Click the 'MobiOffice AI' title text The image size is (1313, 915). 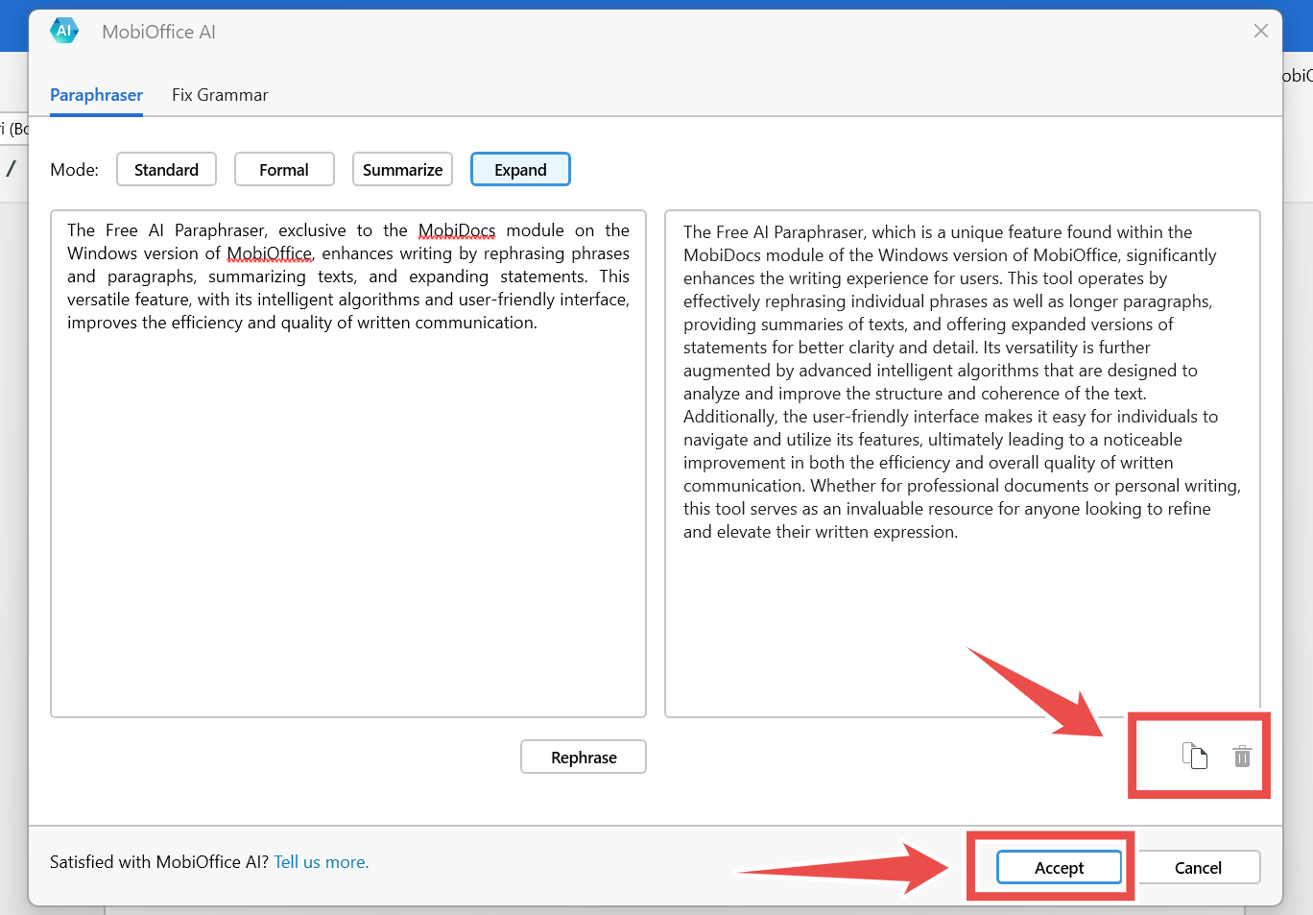pos(159,32)
